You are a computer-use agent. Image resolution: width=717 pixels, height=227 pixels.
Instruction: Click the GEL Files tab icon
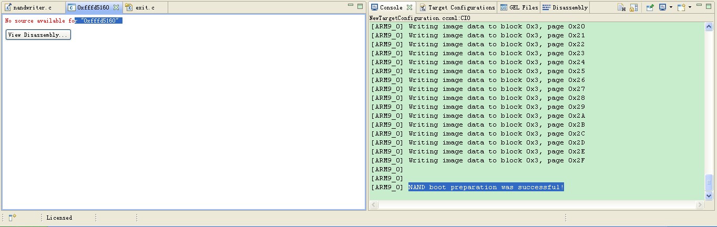click(504, 7)
